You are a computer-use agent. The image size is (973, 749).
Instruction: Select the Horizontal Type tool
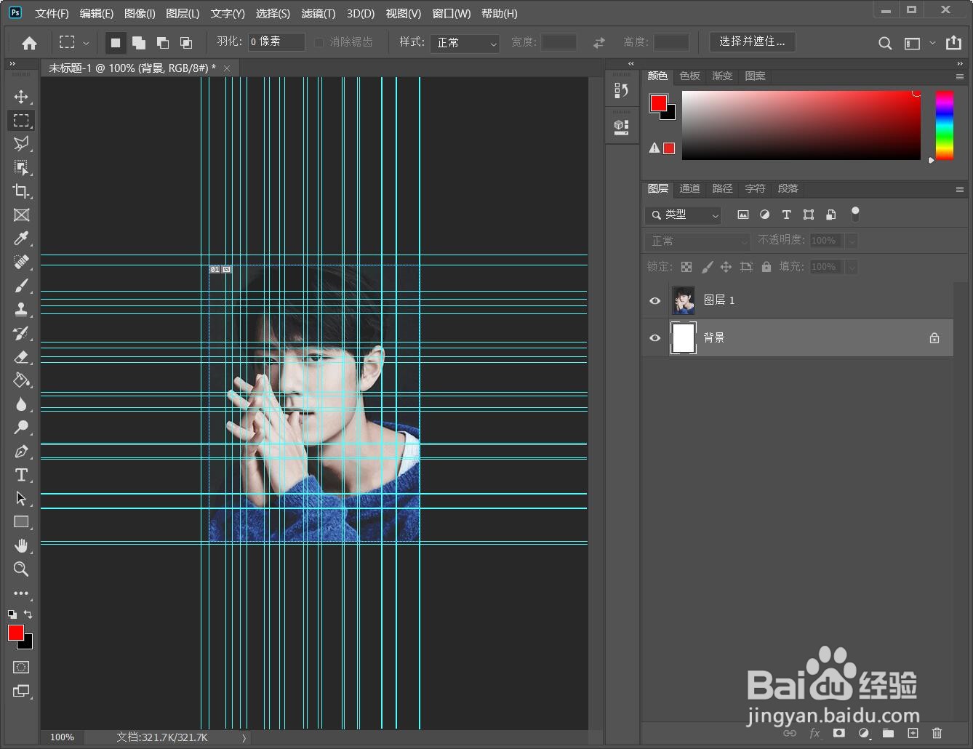point(21,475)
